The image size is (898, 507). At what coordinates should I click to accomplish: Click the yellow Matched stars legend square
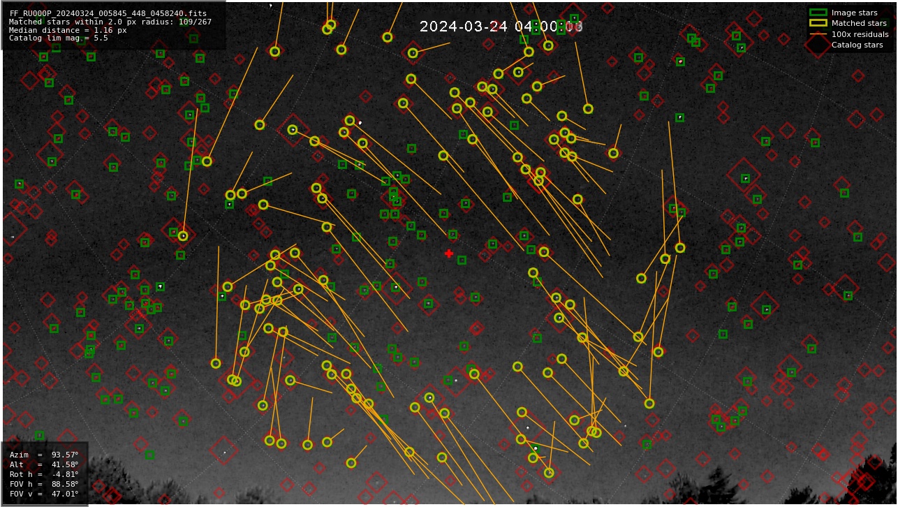(818, 23)
